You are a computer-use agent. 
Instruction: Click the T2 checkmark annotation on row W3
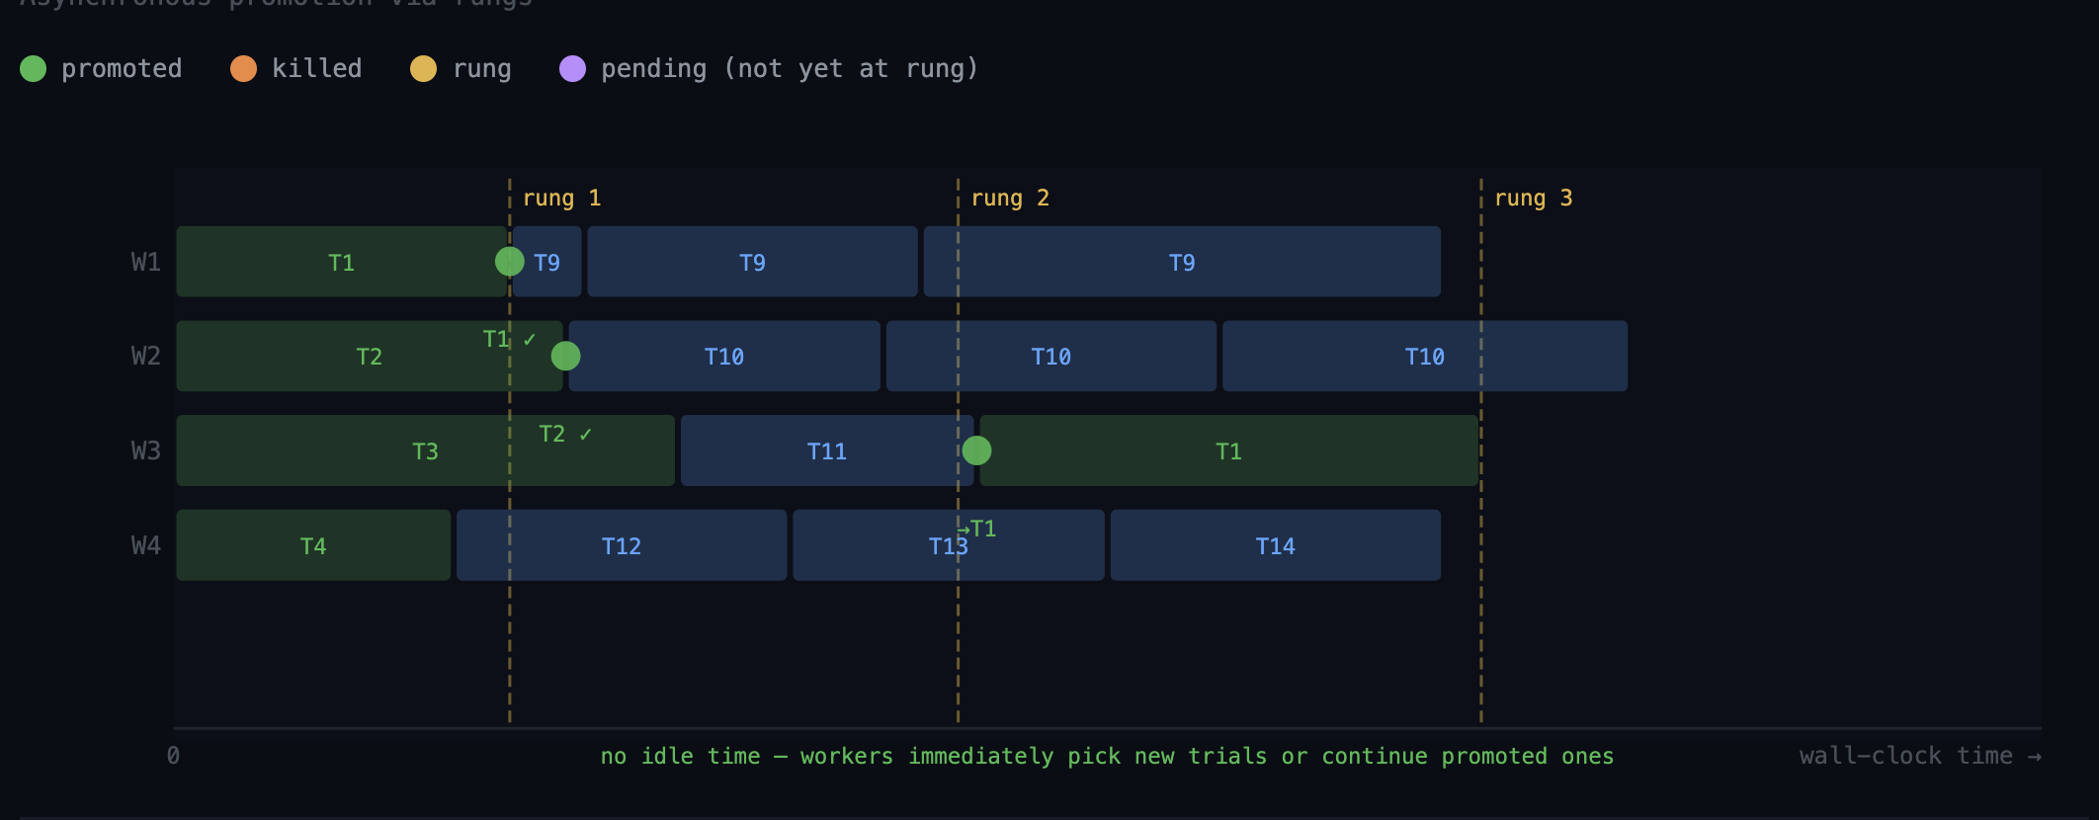[x=565, y=434]
